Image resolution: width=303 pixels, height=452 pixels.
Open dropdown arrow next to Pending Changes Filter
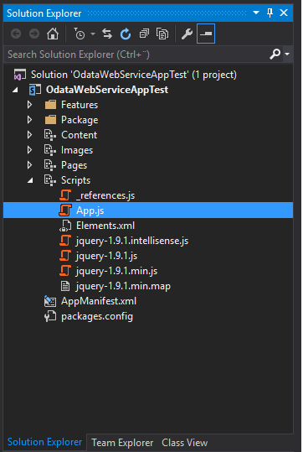click(93, 34)
